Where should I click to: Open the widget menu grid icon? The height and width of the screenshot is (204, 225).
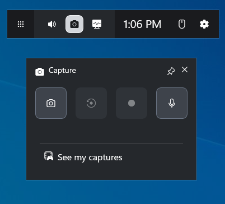click(21, 24)
